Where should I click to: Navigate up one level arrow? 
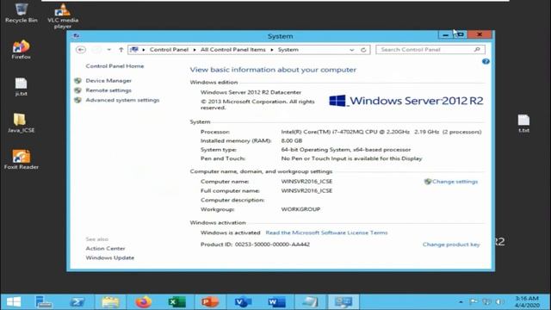coord(121,50)
